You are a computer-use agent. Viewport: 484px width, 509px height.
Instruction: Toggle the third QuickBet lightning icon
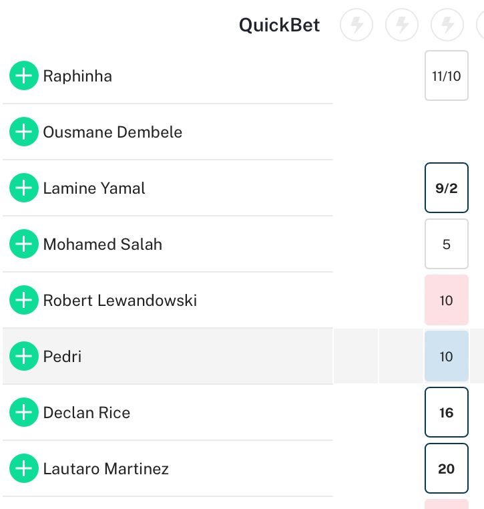447,25
